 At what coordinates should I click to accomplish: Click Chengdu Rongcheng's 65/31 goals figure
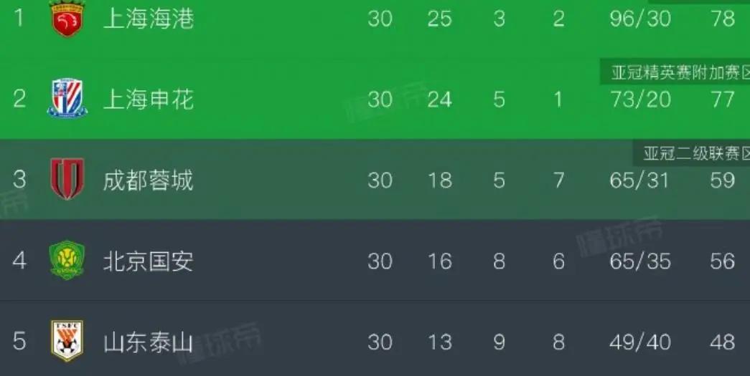639,180
